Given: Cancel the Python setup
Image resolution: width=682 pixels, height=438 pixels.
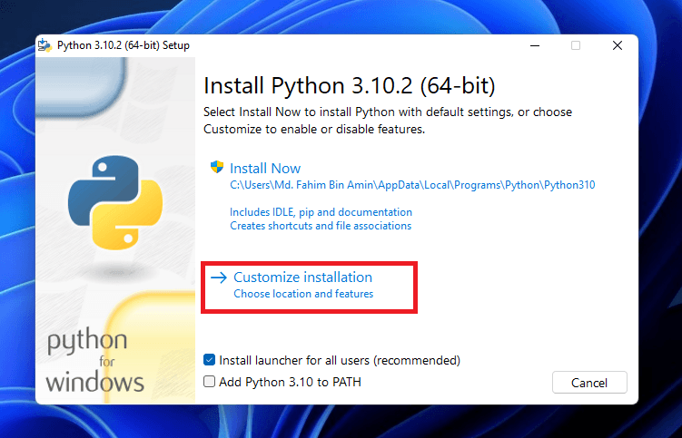Looking at the screenshot, I should click(589, 383).
